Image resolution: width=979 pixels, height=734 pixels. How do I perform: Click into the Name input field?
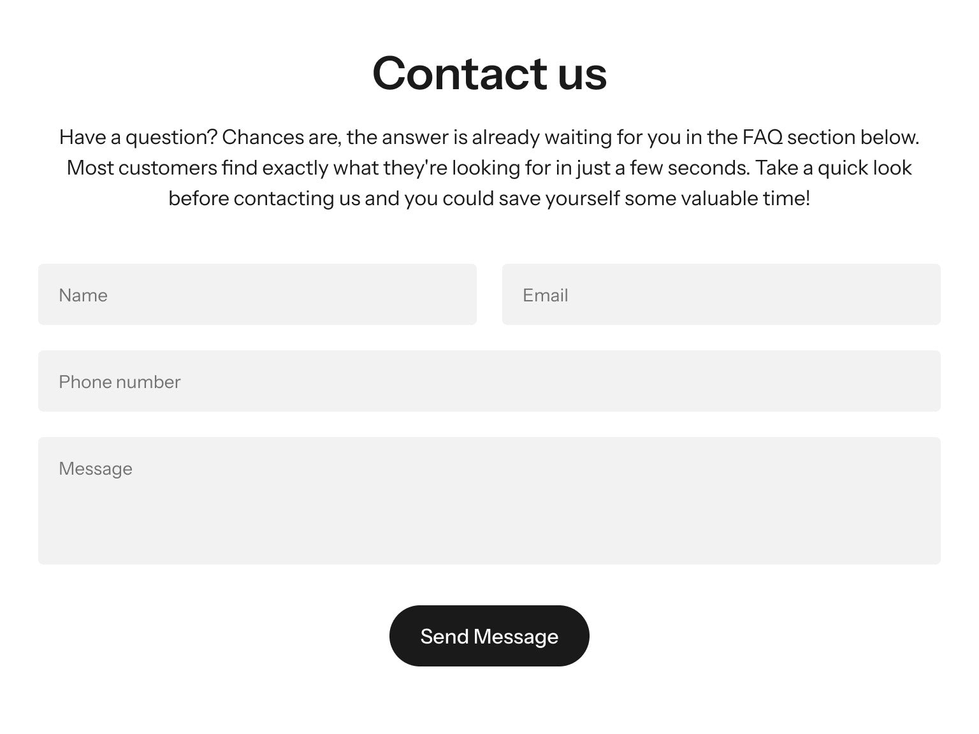point(257,294)
